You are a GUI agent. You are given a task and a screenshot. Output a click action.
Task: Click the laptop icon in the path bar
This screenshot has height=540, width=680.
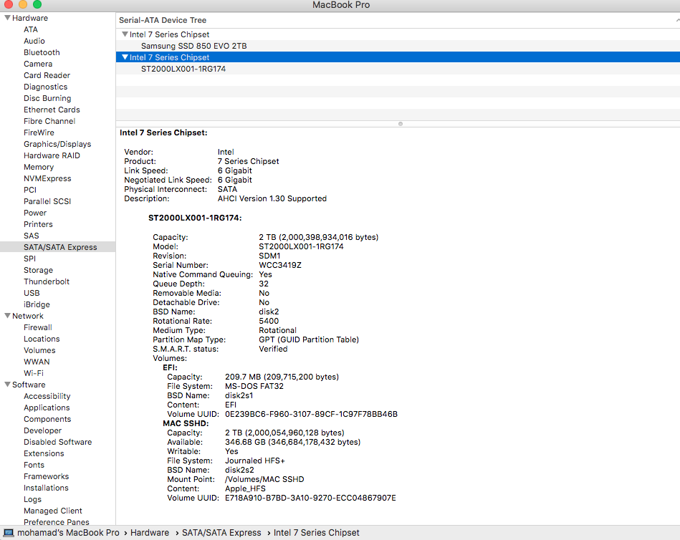[x=9, y=533]
